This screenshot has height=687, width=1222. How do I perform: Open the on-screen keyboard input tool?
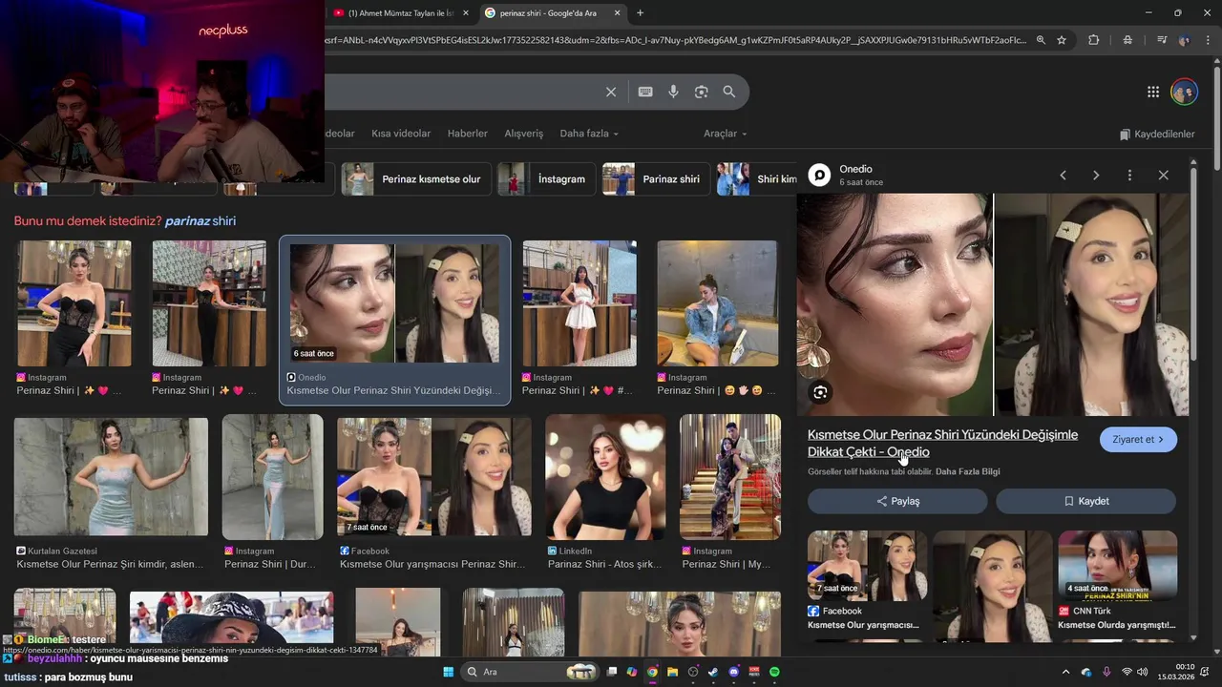pyautogui.click(x=645, y=92)
